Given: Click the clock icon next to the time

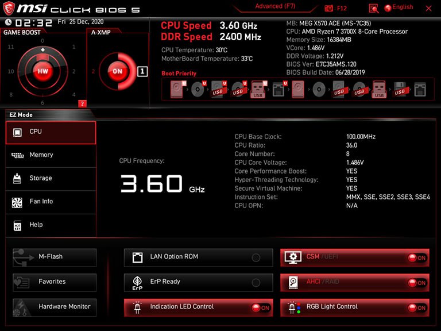Looking at the screenshot, I should point(8,22).
